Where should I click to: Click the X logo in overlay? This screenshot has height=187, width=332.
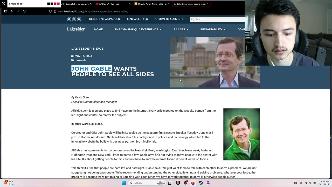pos(4,4)
